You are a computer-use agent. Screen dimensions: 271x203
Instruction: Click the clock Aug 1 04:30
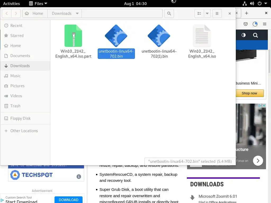pos(135,3)
